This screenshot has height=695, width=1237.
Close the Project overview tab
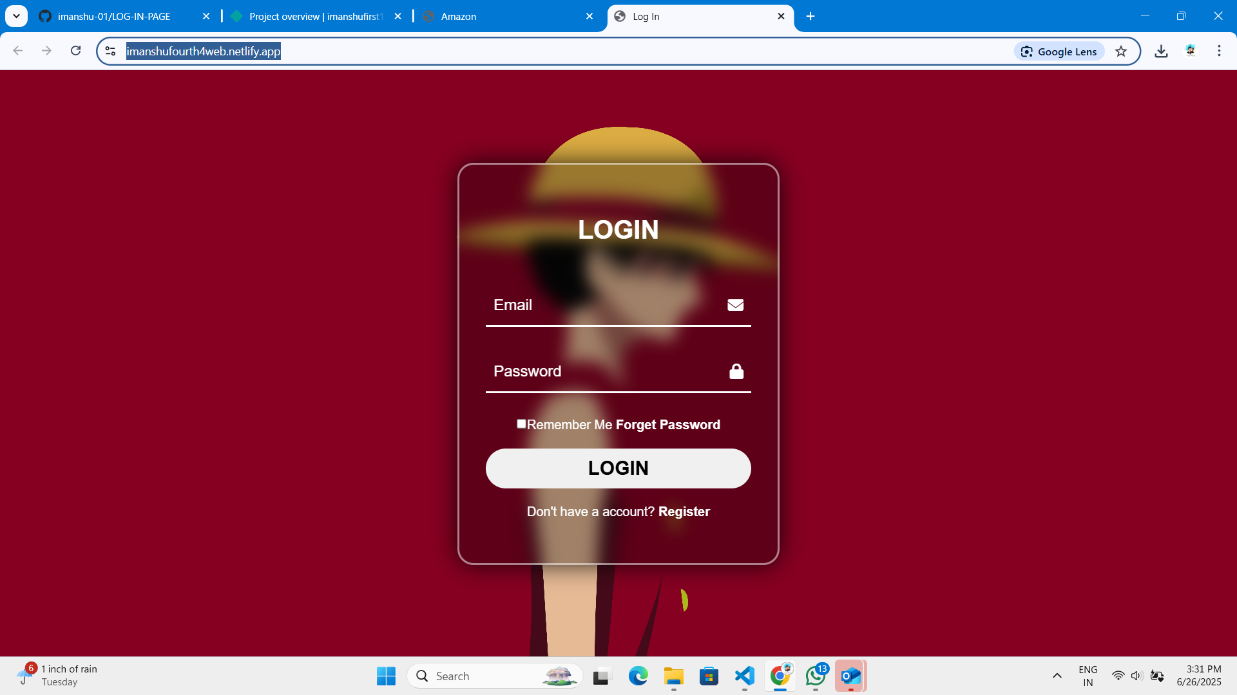398,17
